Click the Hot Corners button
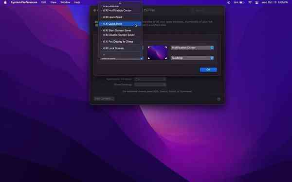Image resolution: width=292 pixels, height=182 pixels. [x=104, y=99]
